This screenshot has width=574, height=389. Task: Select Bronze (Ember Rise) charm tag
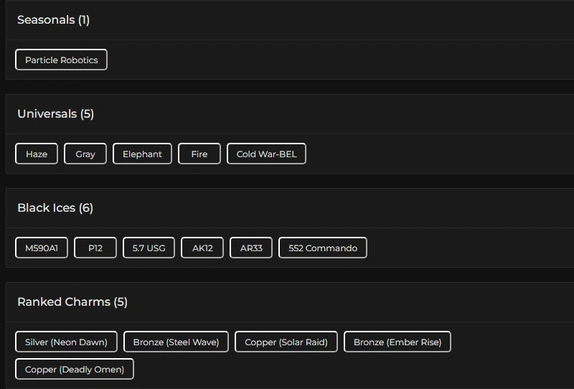(x=397, y=342)
